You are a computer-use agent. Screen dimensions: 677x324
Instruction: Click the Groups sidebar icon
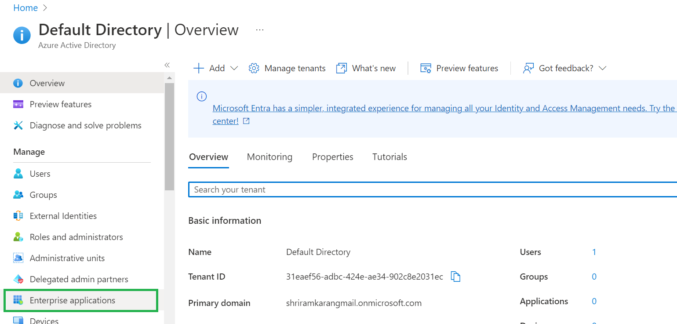(18, 195)
